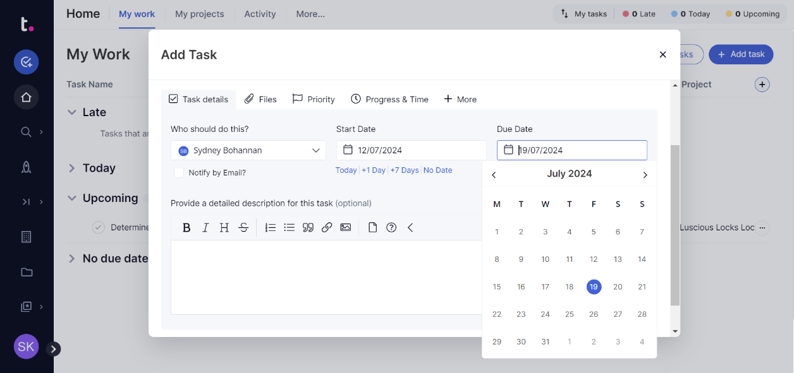Open the assignee dropdown showing Sydney Bohannan
The height and width of the screenshot is (373, 794).
coord(248,150)
